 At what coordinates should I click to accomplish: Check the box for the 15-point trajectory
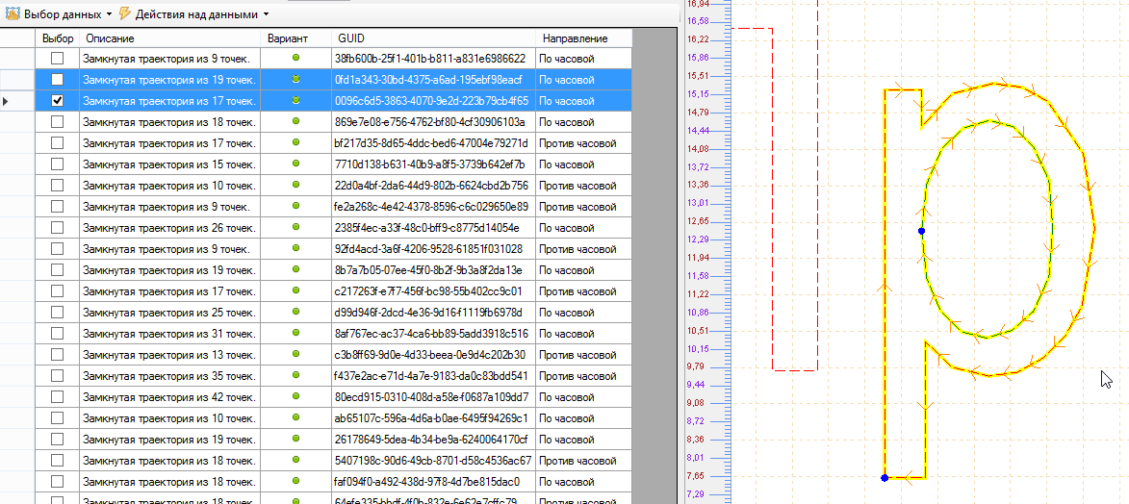(58, 164)
